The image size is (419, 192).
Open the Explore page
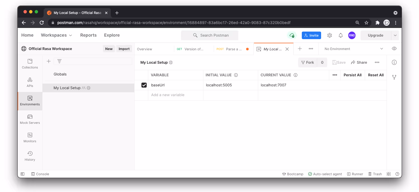[112, 35]
